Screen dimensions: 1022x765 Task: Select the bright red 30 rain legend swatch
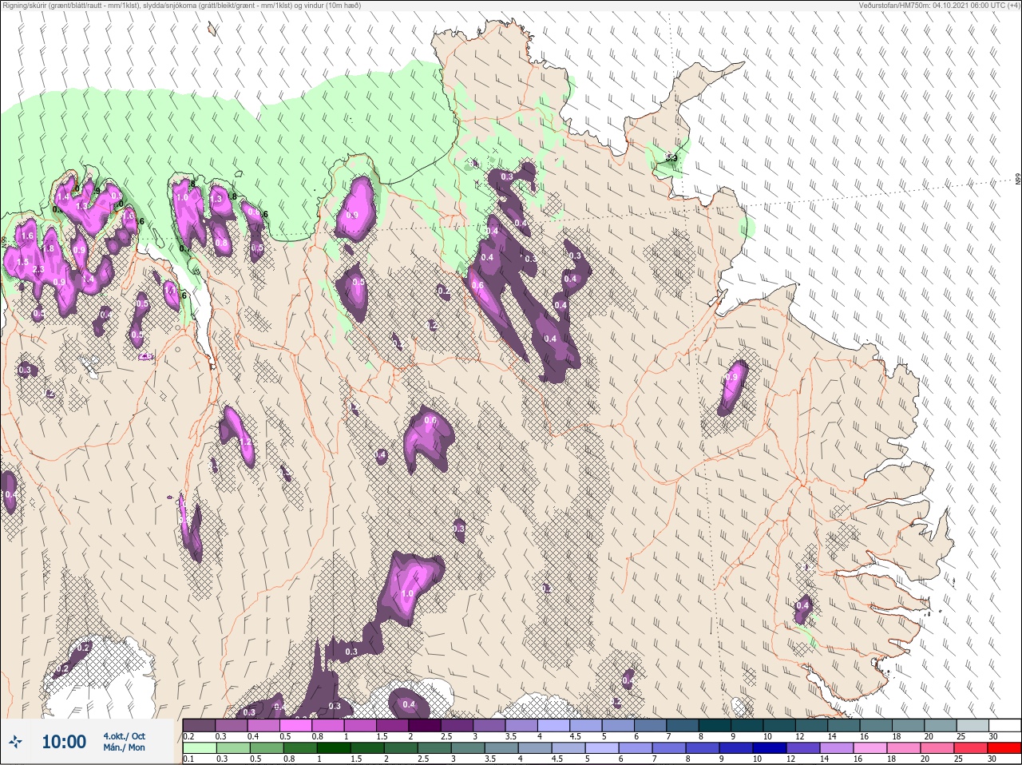tap(1004, 748)
